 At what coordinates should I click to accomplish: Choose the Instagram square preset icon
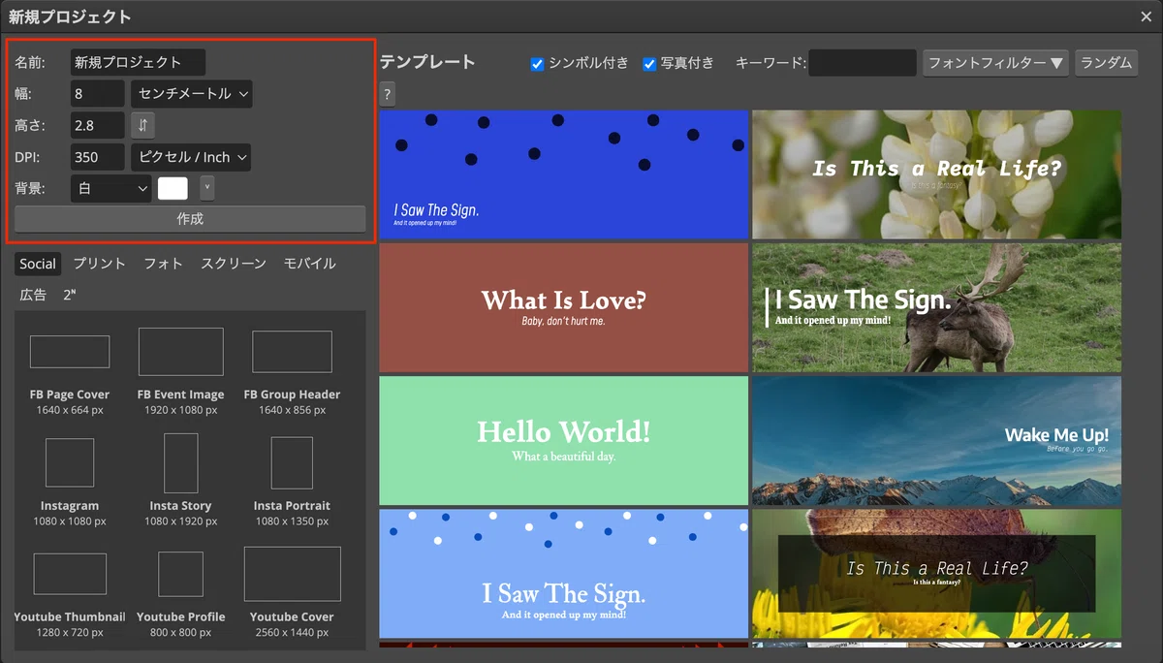click(x=70, y=462)
